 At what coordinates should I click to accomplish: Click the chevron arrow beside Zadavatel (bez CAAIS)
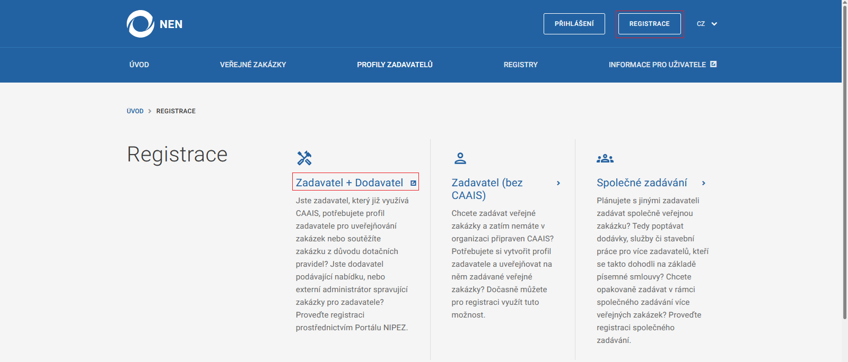558,183
